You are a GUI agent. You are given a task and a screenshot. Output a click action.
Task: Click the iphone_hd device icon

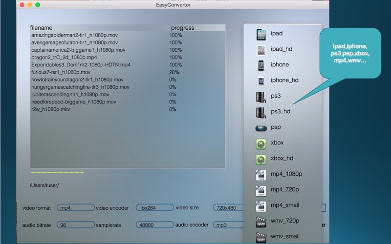click(261, 81)
